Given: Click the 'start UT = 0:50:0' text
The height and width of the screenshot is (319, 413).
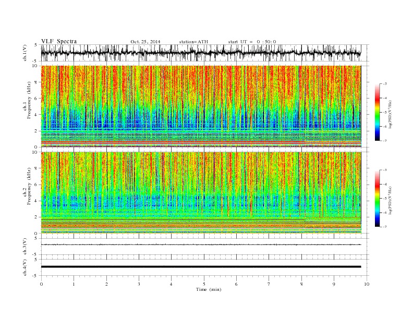Looking at the screenshot, I should click(x=252, y=42).
